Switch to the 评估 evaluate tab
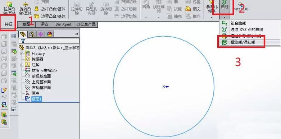The image size is (281, 139). tap(44, 24)
